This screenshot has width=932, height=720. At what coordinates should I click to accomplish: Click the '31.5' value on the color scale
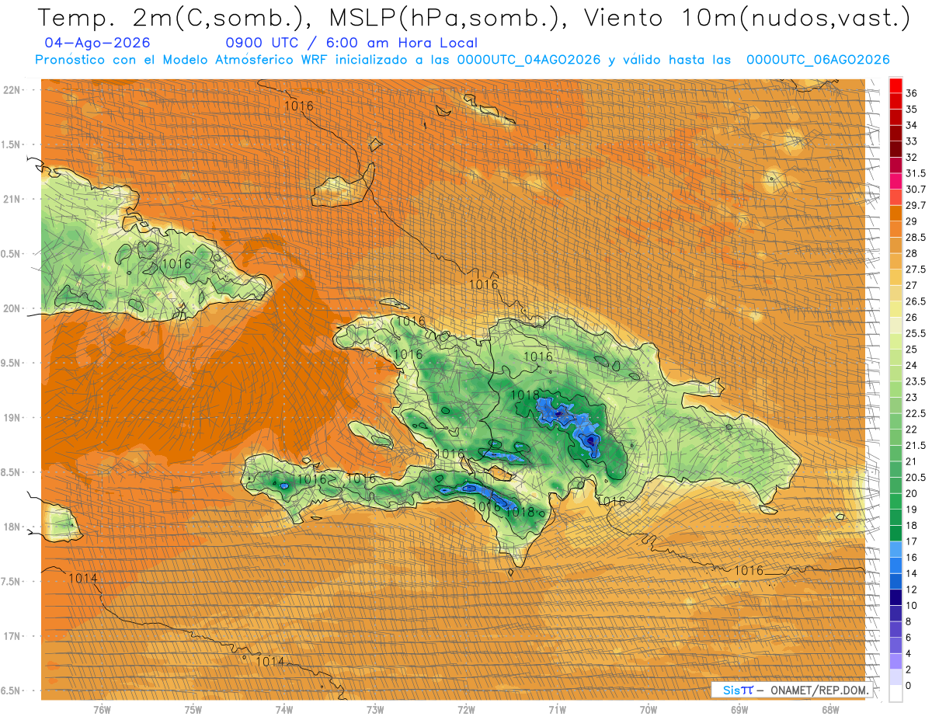(916, 173)
